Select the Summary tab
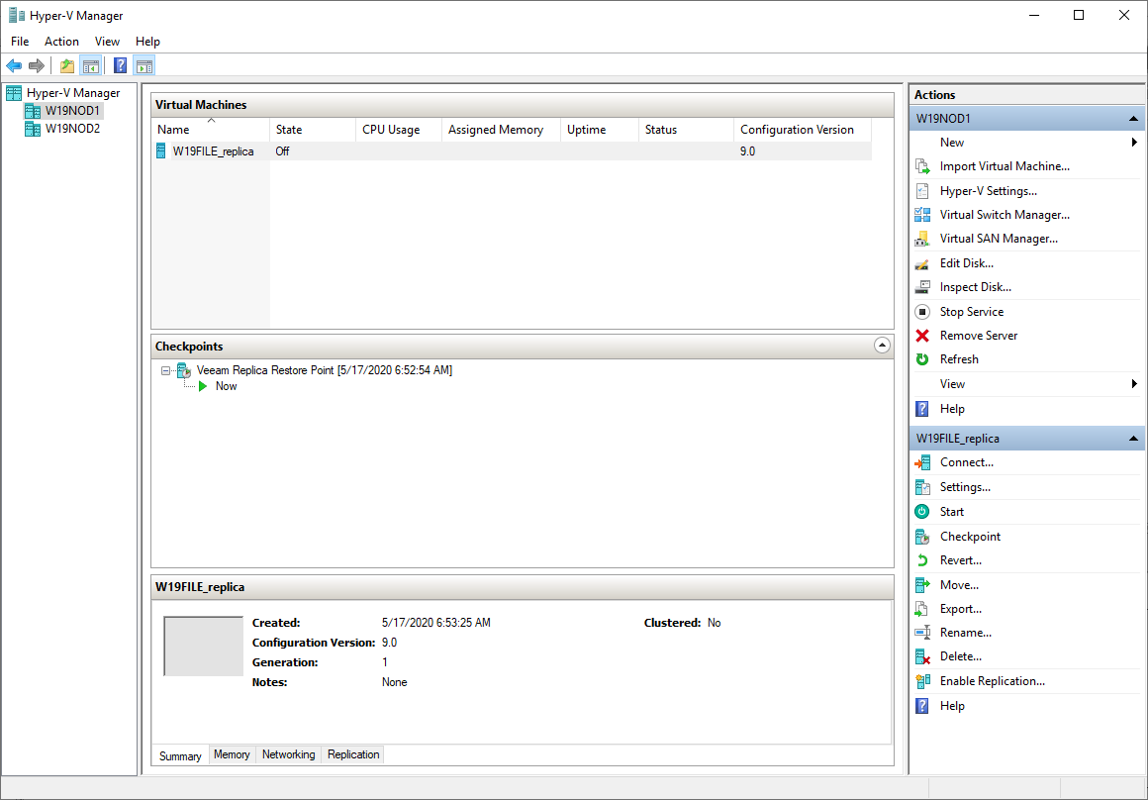 click(180, 756)
